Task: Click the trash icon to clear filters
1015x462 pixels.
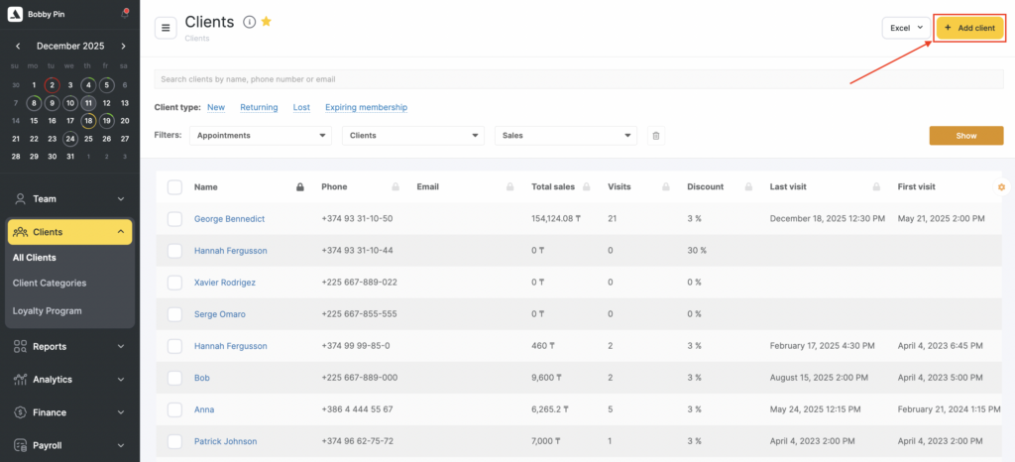Action: pyautogui.click(x=655, y=136)
